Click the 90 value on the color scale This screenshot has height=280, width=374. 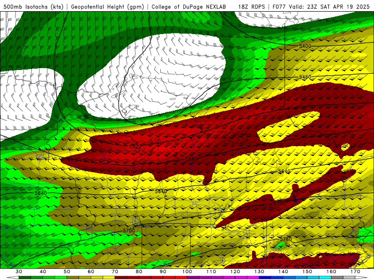pyautogui.click(x=163, y=272)
